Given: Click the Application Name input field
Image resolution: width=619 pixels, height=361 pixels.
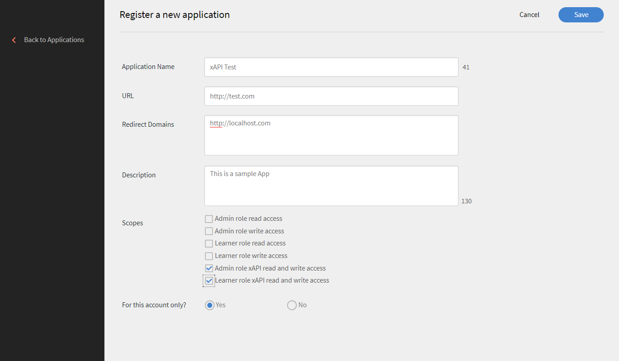Looking at the screenshot, I should pos(331,67).
